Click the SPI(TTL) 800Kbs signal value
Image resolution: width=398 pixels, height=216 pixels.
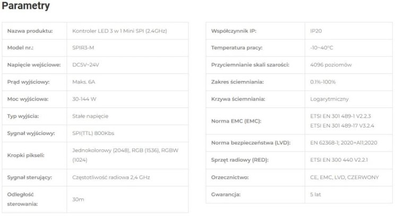93,133
